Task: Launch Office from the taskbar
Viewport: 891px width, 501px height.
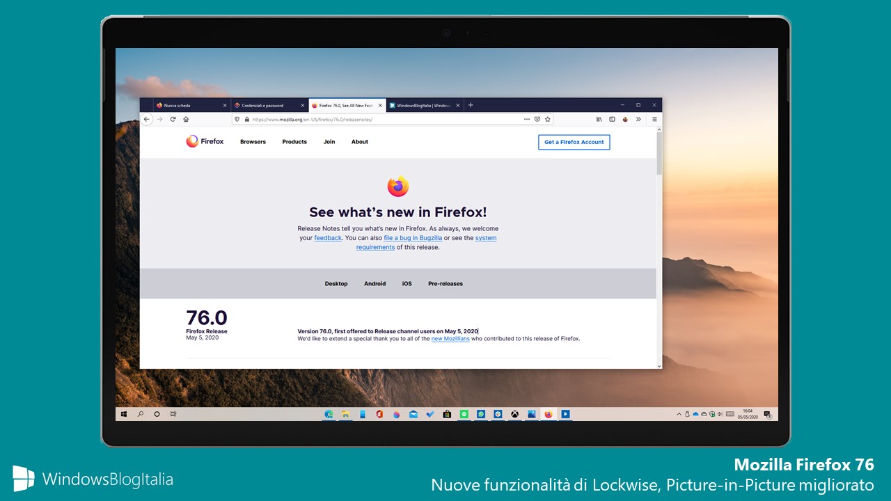Action: coord(379,414)
